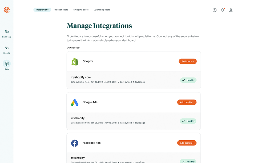This screenshot has height=163, width=254.
Task: Switch to the Integrations tab
Action: pos(42,10)
